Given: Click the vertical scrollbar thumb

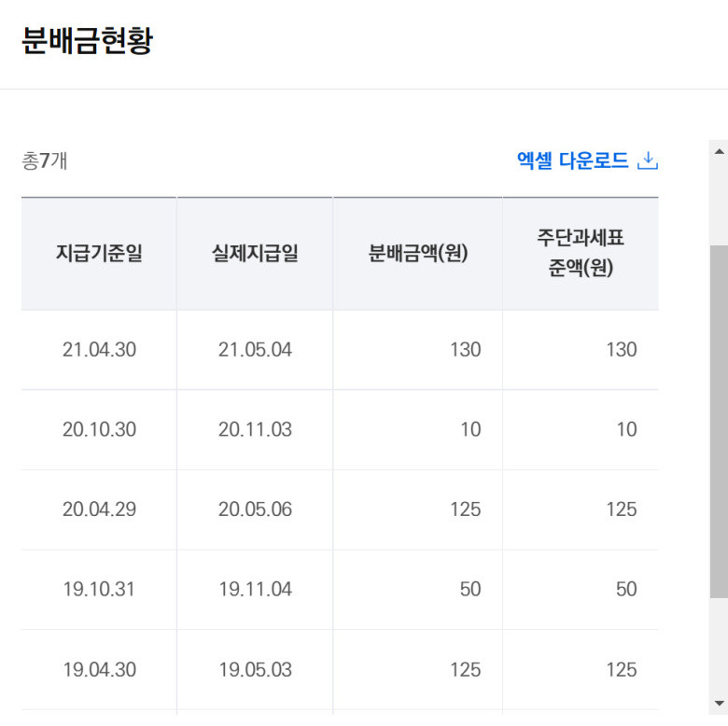Looking at the screenshot, I should coord(720,422).
